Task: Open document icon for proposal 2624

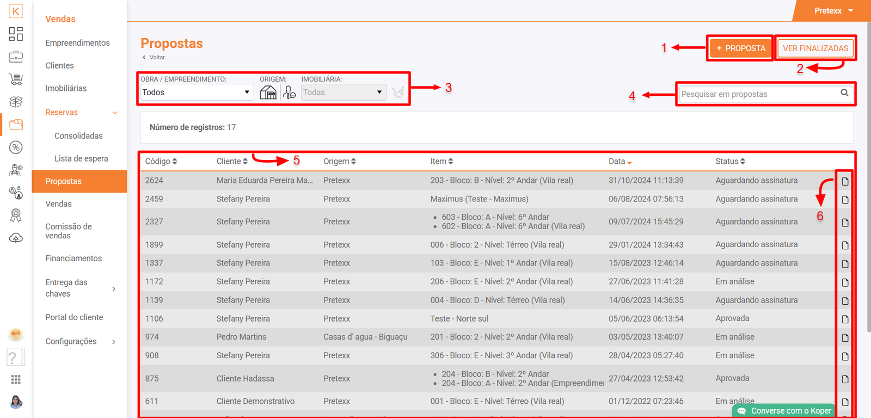Action: 845,181
